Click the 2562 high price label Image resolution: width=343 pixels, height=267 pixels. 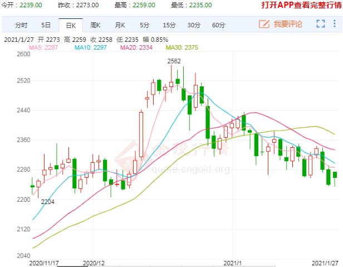[x=174, y=61]
